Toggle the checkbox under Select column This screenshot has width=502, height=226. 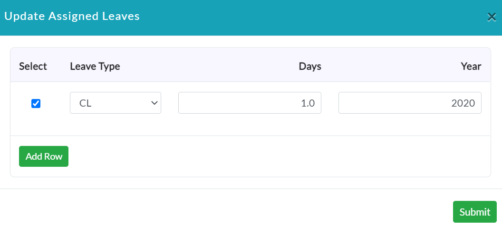(36, 103)
